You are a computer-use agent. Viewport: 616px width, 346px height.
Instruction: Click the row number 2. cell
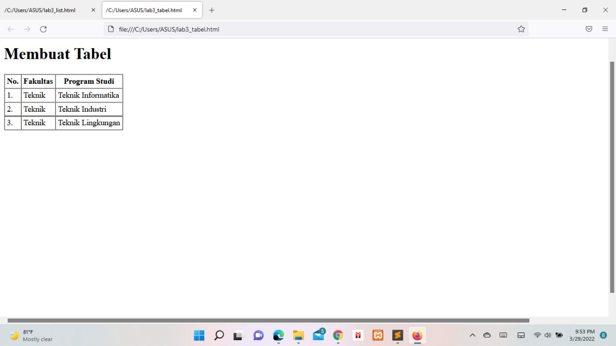tap(13, 109)
